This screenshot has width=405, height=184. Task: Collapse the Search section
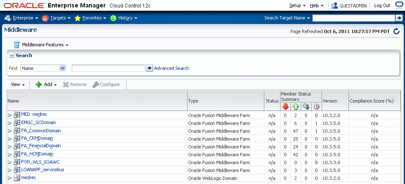pos(12,55)
